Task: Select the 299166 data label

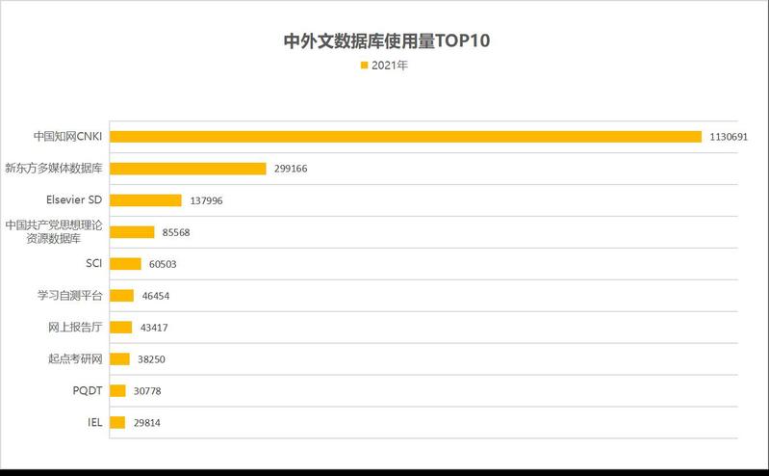Action: (294, 169)
